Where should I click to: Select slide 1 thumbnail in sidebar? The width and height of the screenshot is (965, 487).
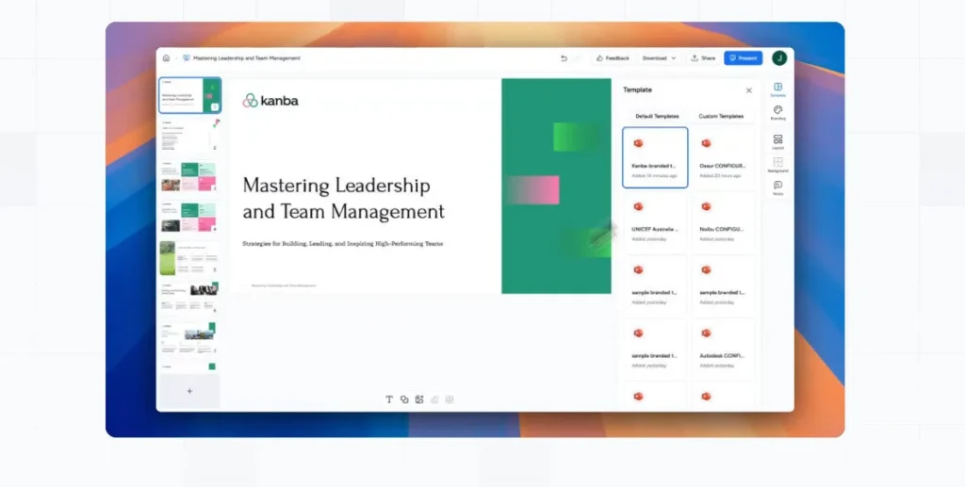tap(189, 95)
